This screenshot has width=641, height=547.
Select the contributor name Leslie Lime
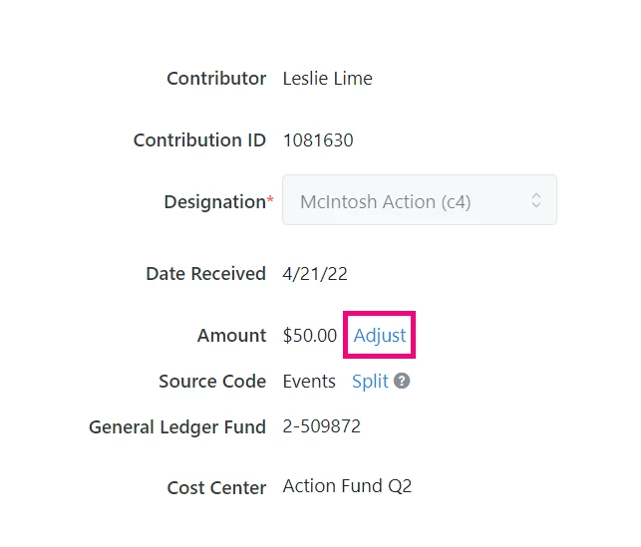[x=327, y=79]
